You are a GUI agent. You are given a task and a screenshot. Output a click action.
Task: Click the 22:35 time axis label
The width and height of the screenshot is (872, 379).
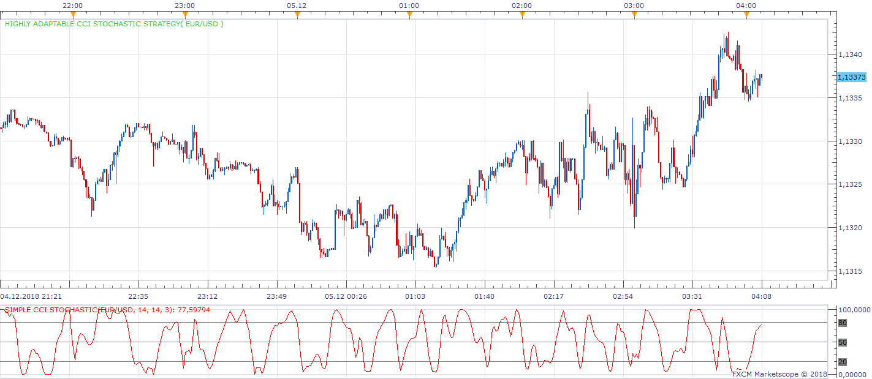(138, 296)
